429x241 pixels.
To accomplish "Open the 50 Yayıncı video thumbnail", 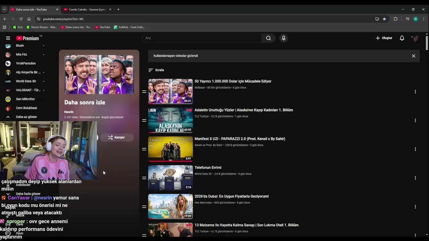I will coord(170,91).
